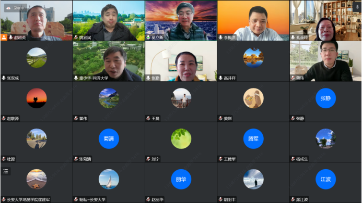This screenshot has width=362, height=203.
Task: Toggle the microphone icon of 李振洪
Action: (220, 37)
